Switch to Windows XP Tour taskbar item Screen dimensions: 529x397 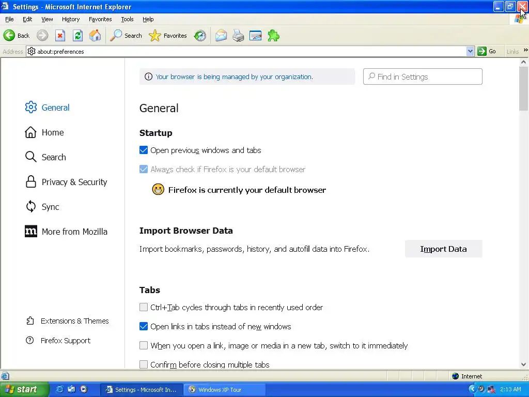click(224, 390)
